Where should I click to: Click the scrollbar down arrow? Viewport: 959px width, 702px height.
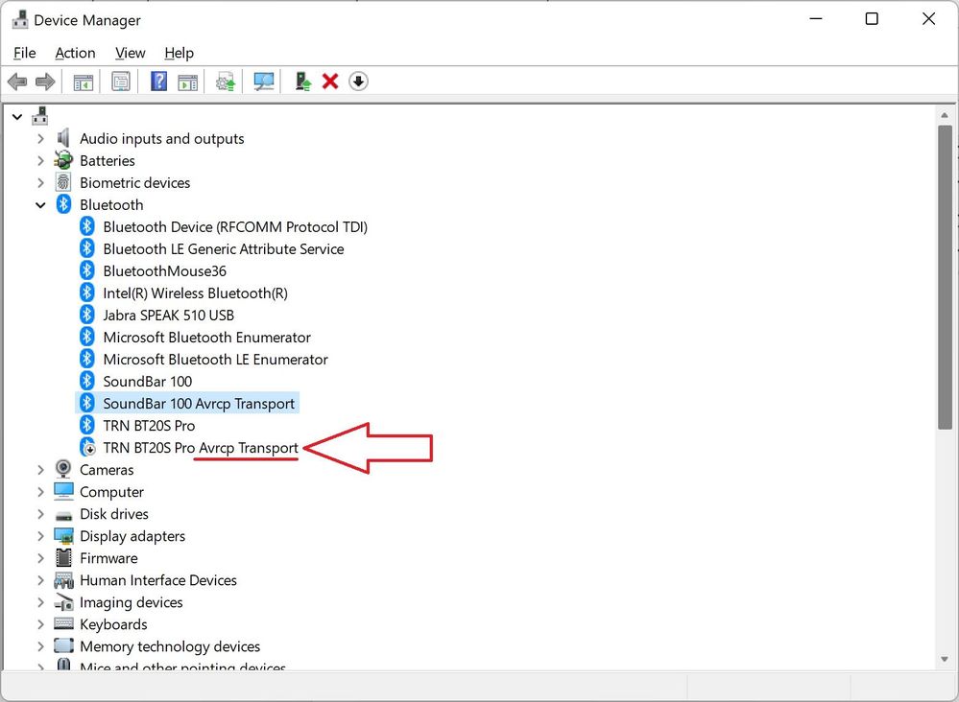coord(945,659)
